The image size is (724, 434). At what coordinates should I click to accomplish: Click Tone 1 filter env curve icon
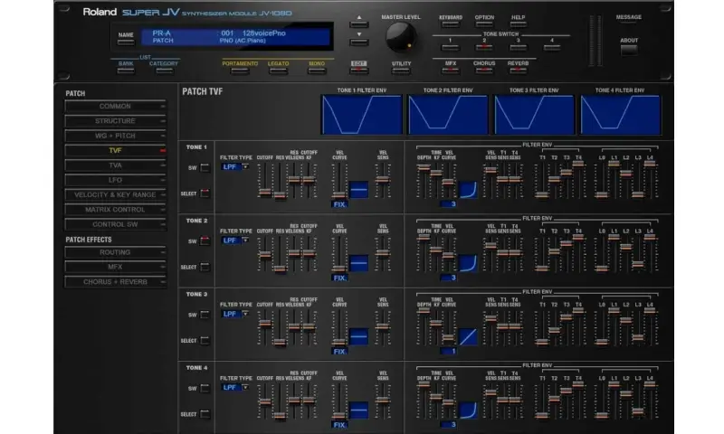(468, 190)
